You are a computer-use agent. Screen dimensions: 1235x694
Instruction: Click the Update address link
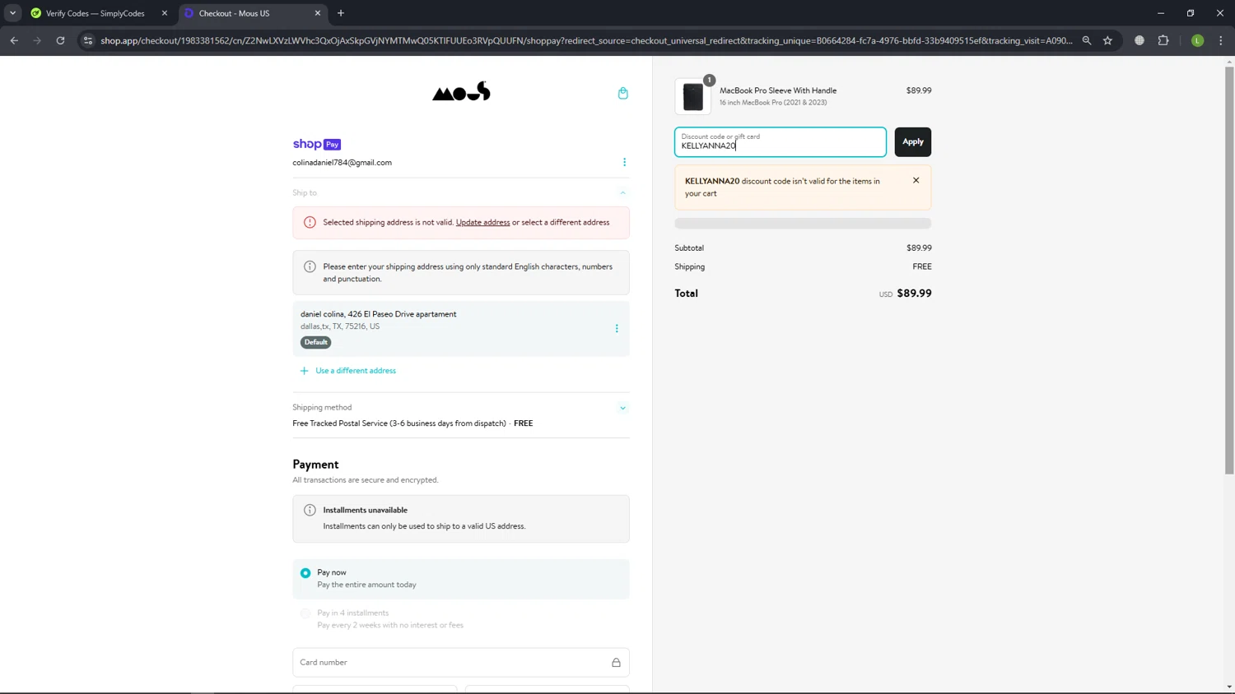[482, 222]
